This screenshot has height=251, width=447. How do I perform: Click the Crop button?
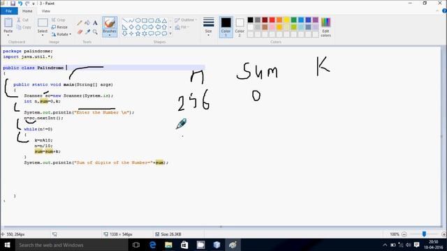pyautogui.click(x=59, y=20)
